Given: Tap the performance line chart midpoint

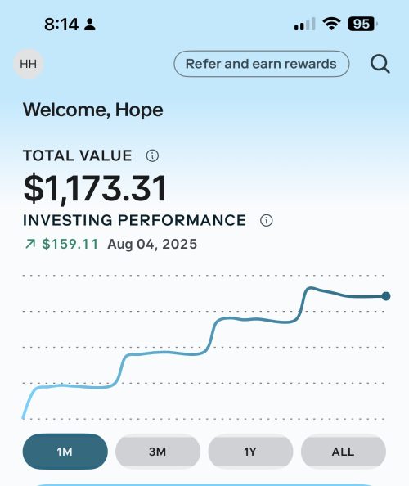Looking at the screenshot, I should coord(204,351).
